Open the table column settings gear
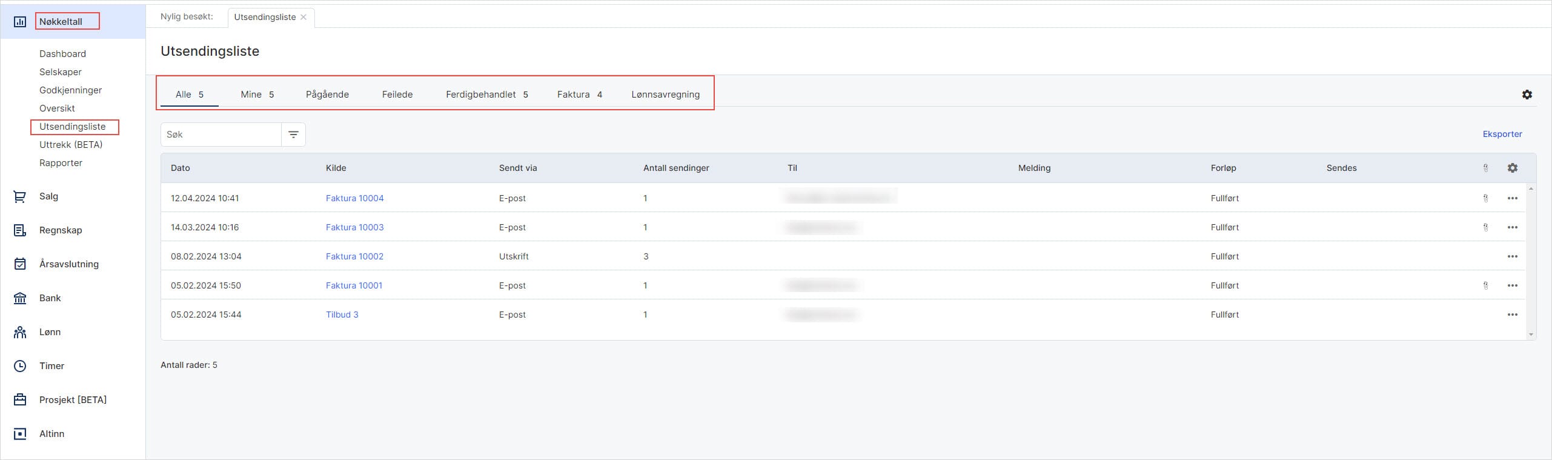 click(1512, 168)
